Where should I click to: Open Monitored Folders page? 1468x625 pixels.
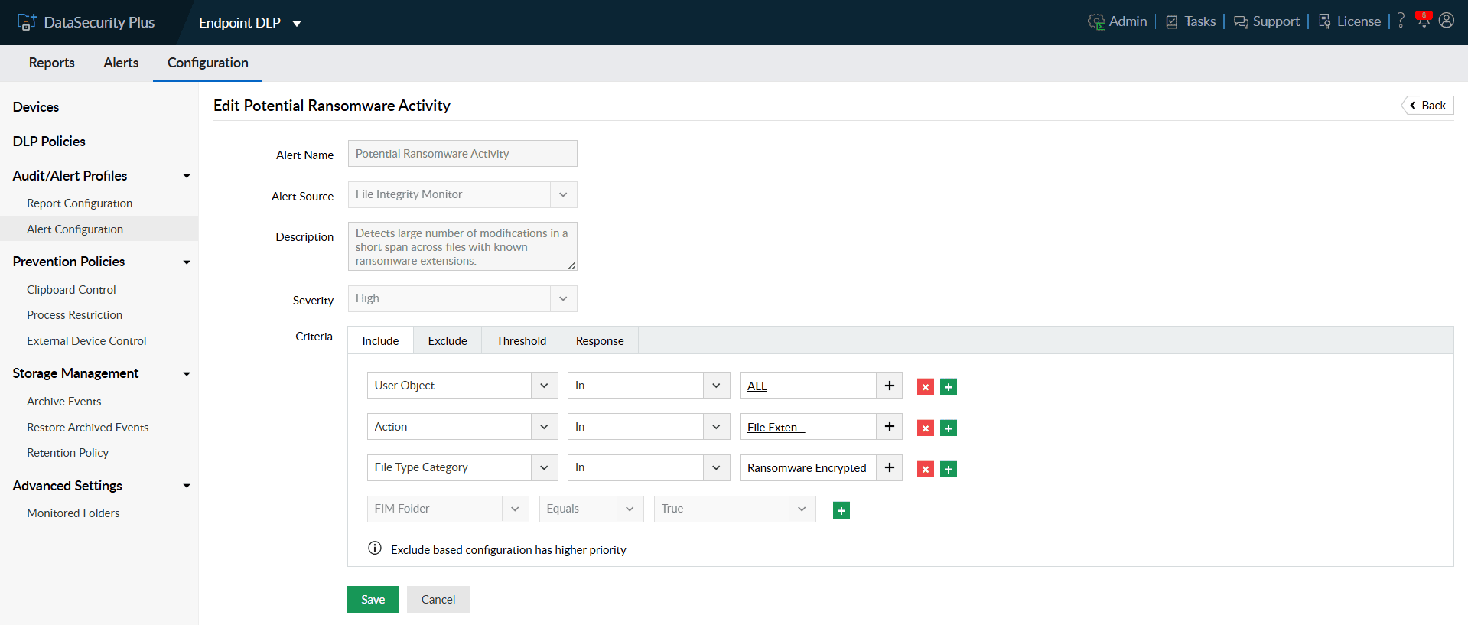point(73,513)
